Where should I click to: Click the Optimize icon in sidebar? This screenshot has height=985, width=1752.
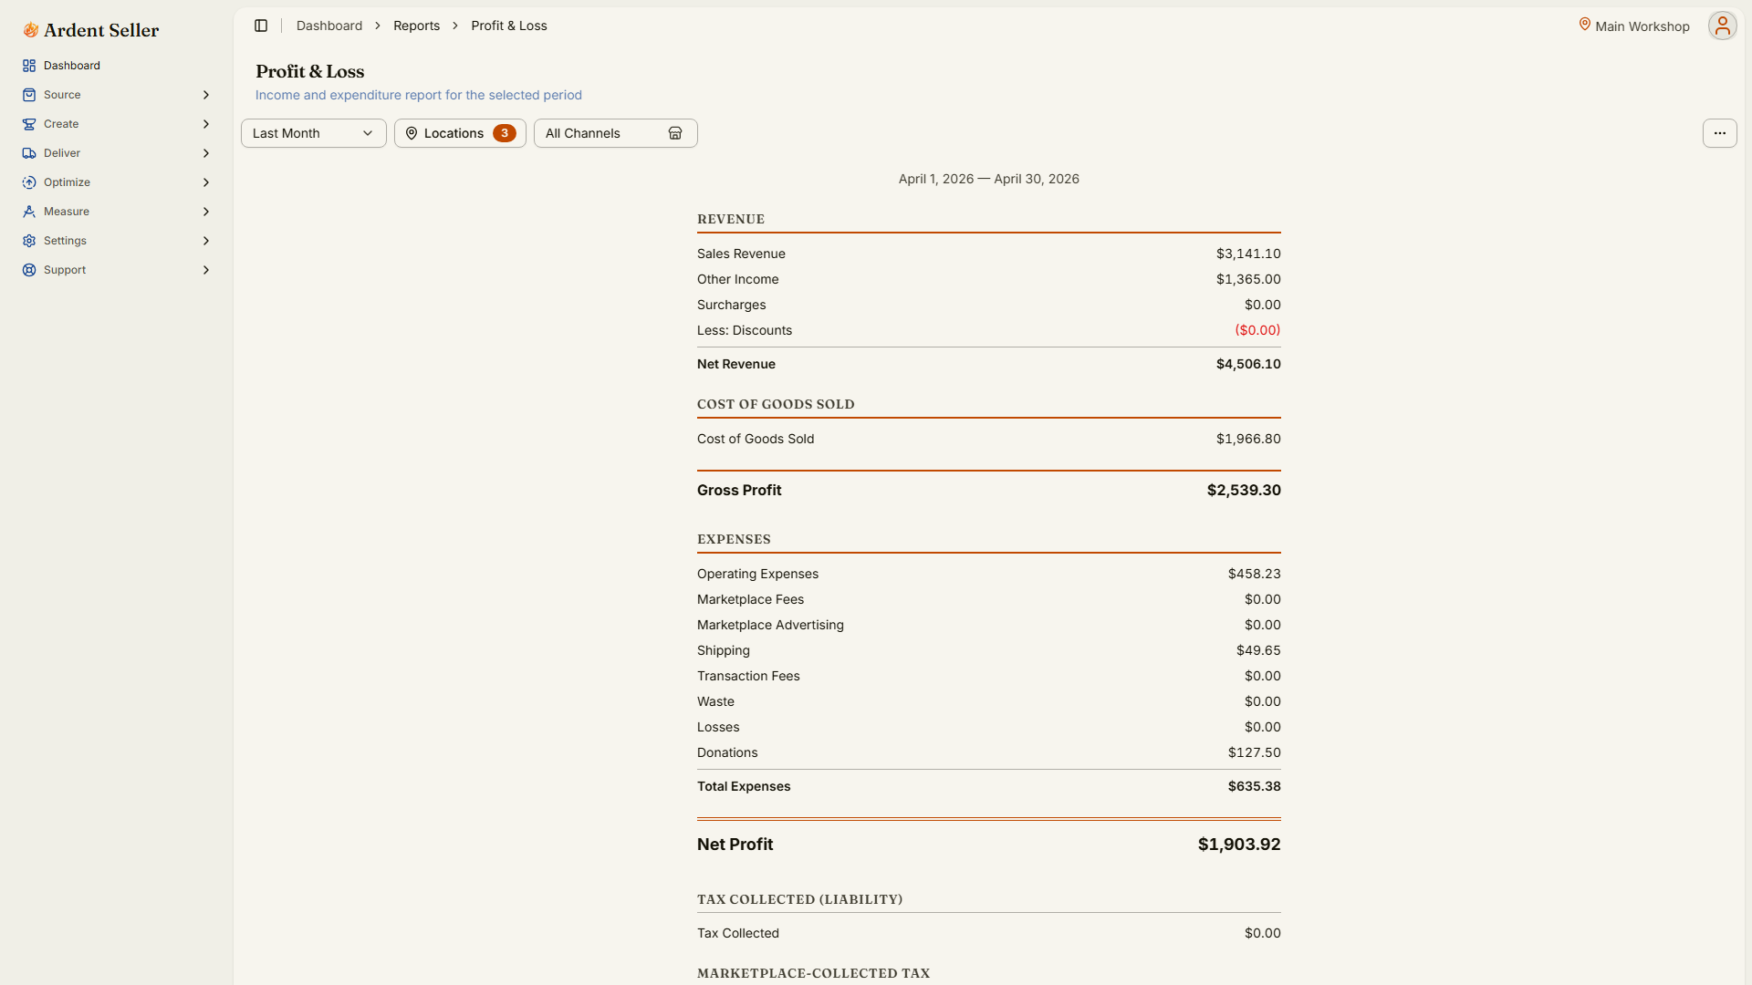click(x=29, y=182)
